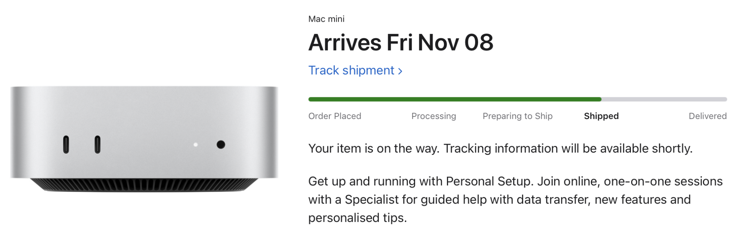Click the Arrives Fri Nov 08 heading

[x=401, y=42]
